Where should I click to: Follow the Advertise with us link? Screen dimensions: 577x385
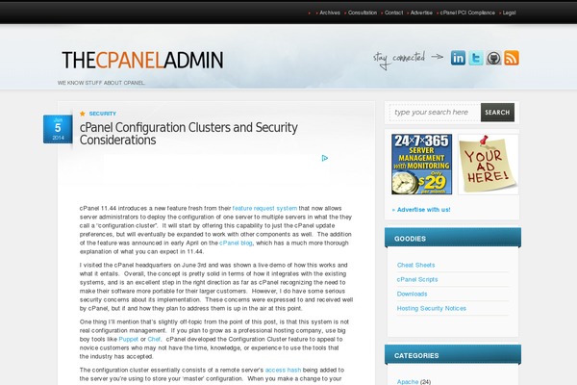(x=423, y=210)
